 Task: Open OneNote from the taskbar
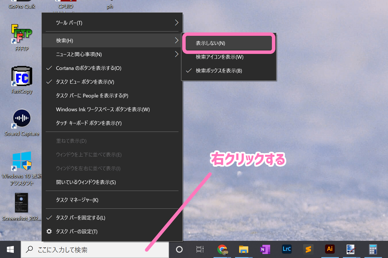point(265,249)
